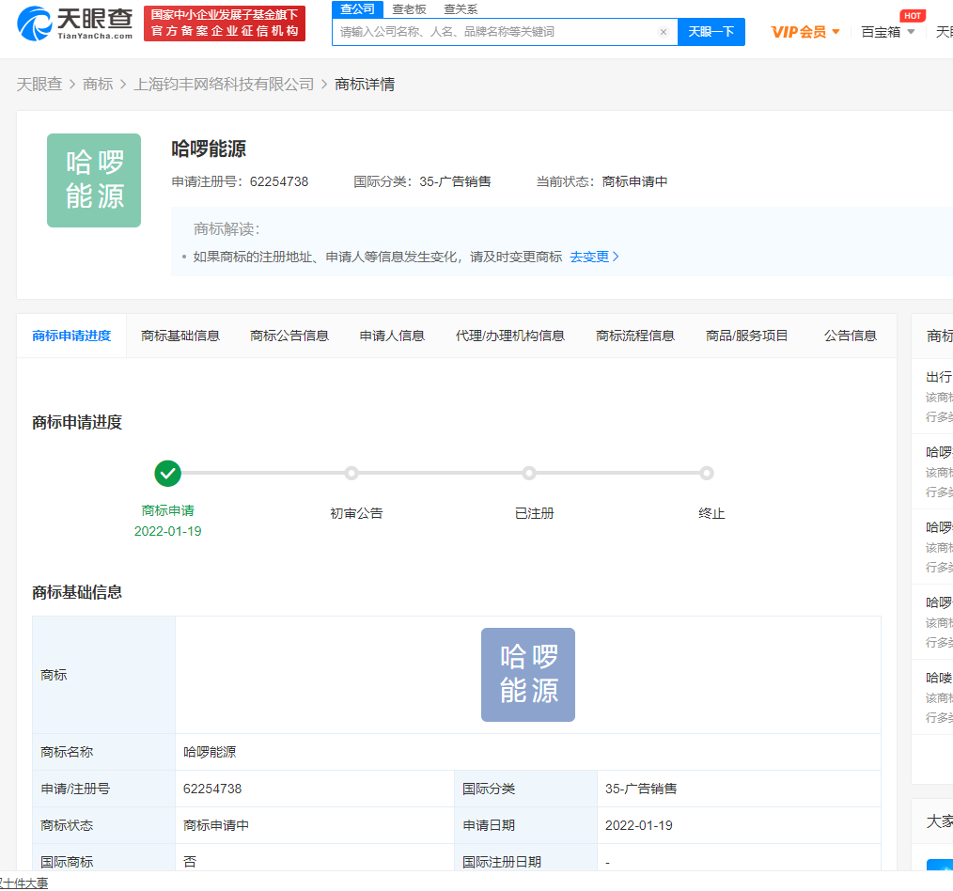Clear the search box with the X icon

[x=664, y=32]
